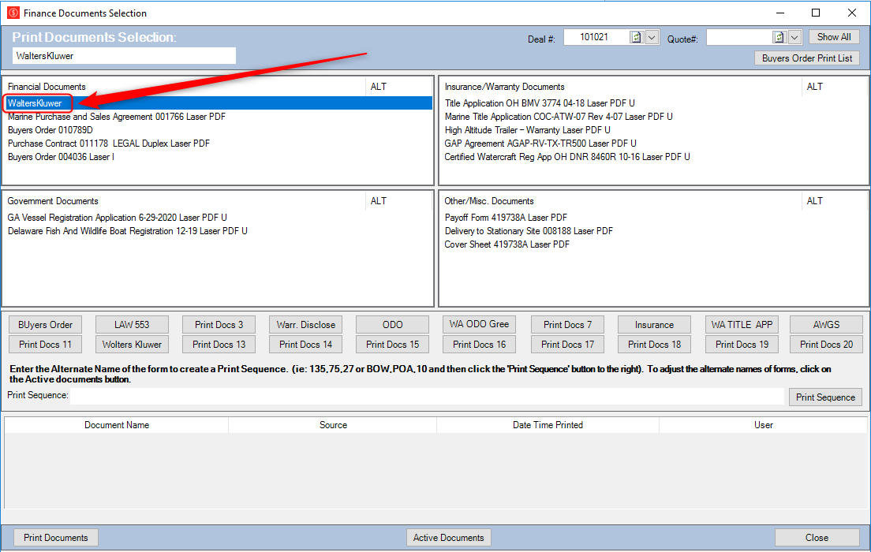Click the Document Name column header
Screen dimensions: 871x552
[117, 425]
